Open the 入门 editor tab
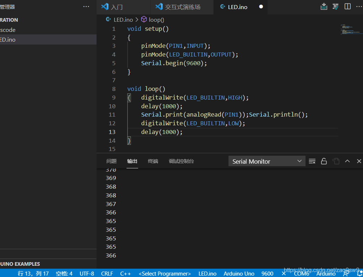This screenshot has width=363, height=277. click(123, 7)
